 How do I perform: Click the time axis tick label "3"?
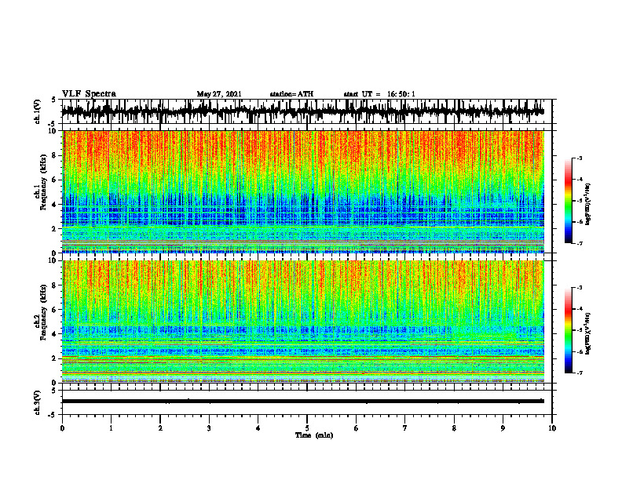tap(209, 428)
